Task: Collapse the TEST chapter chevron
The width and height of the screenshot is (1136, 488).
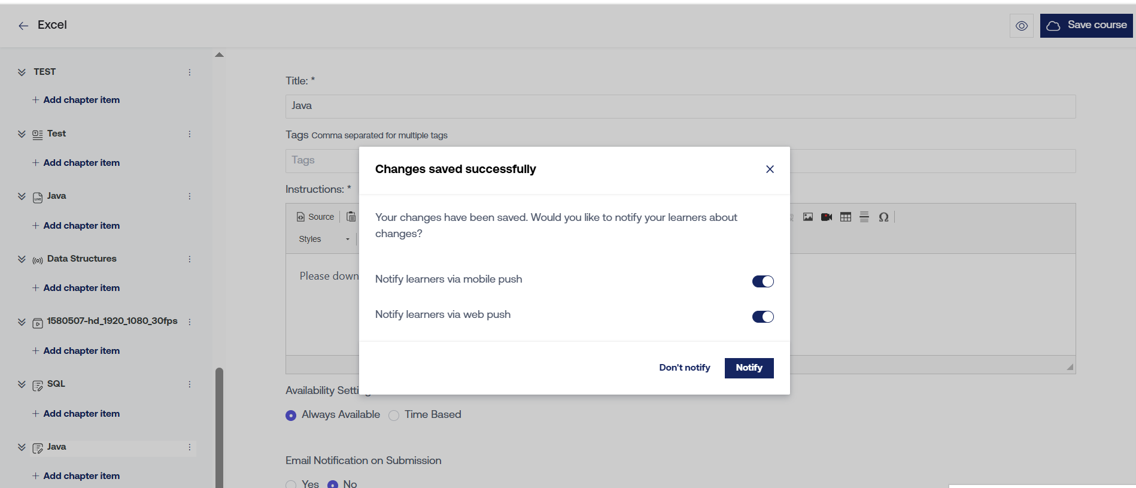Action: pos(22,72)
